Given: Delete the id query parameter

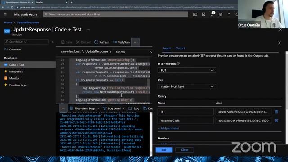Looking at the screenshot, I should click(276, 112).
